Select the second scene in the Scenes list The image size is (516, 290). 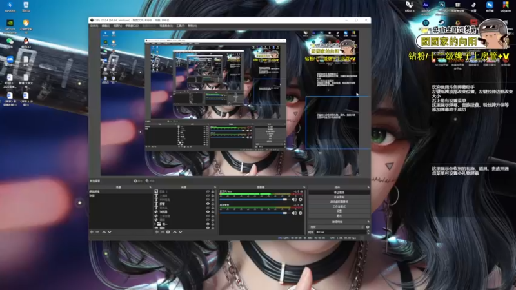coord(120,196)
